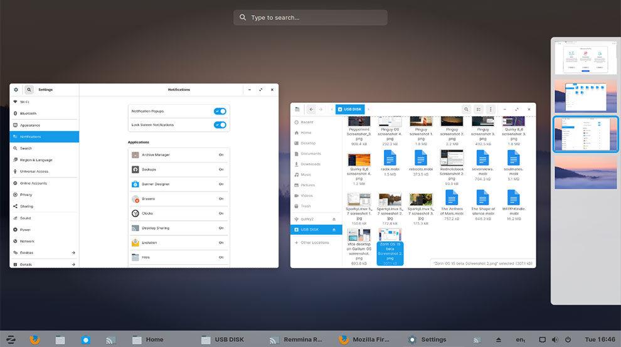Disable the Notification Popups switch
621x347 pixels.
220,111
